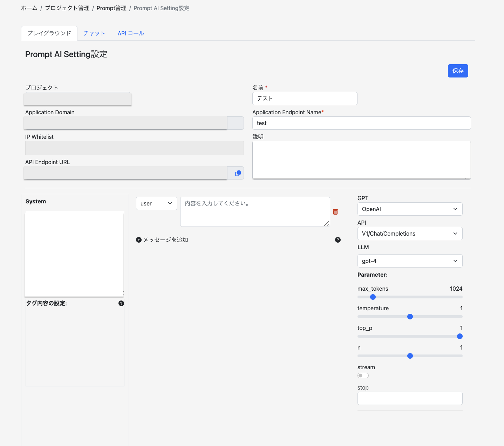504x446 pixels.
Task: Expand the GPT OpenAI dropdown
Action: coord(410,209)
